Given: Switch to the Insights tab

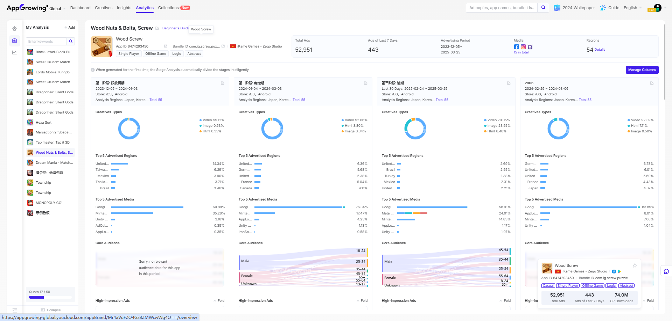Looking at the screenshot, I should (x=124, y=8).
